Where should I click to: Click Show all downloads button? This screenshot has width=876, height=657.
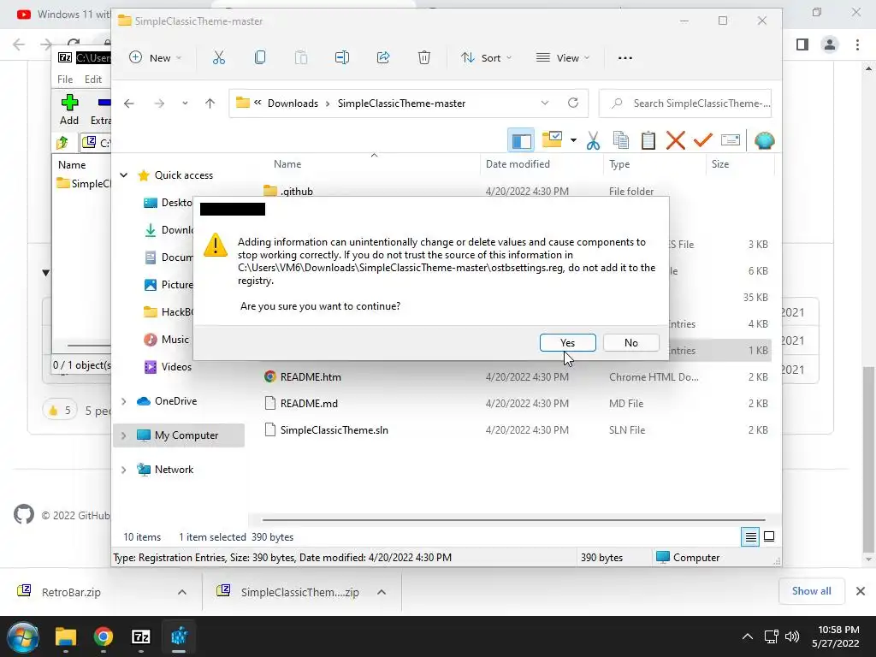tap(811, 591)
